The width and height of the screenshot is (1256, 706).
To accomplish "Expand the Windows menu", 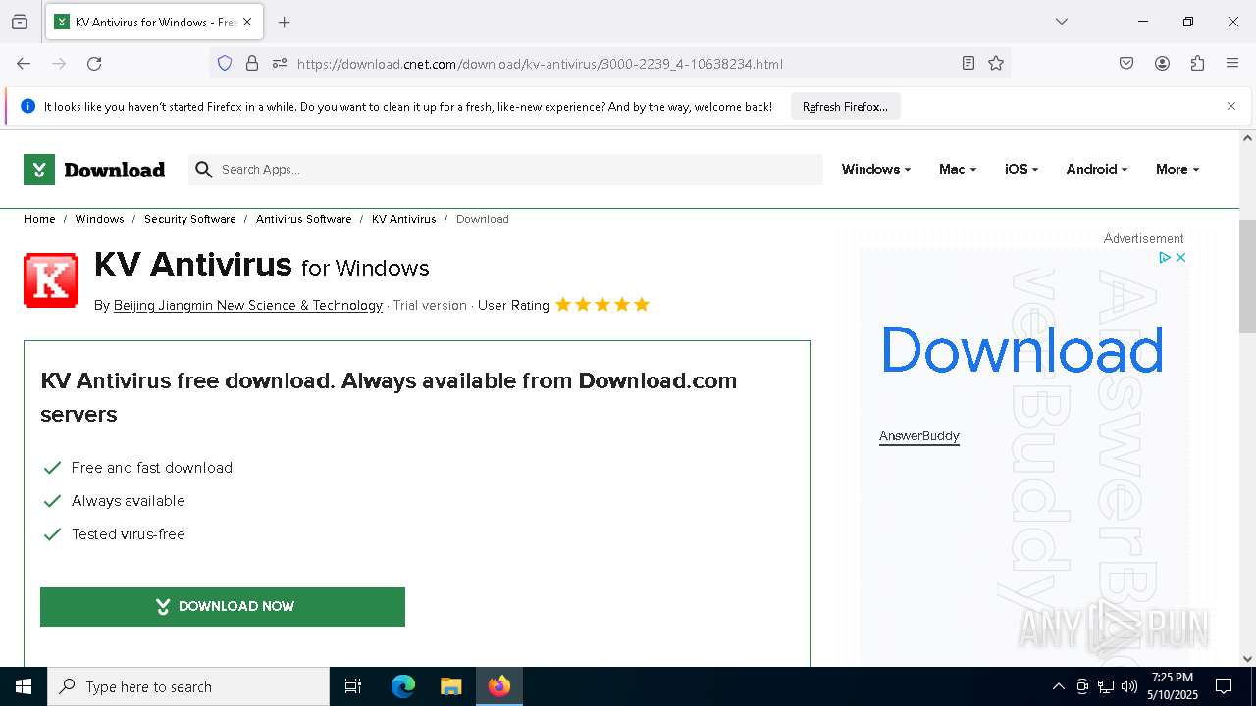I will point(875,169).
